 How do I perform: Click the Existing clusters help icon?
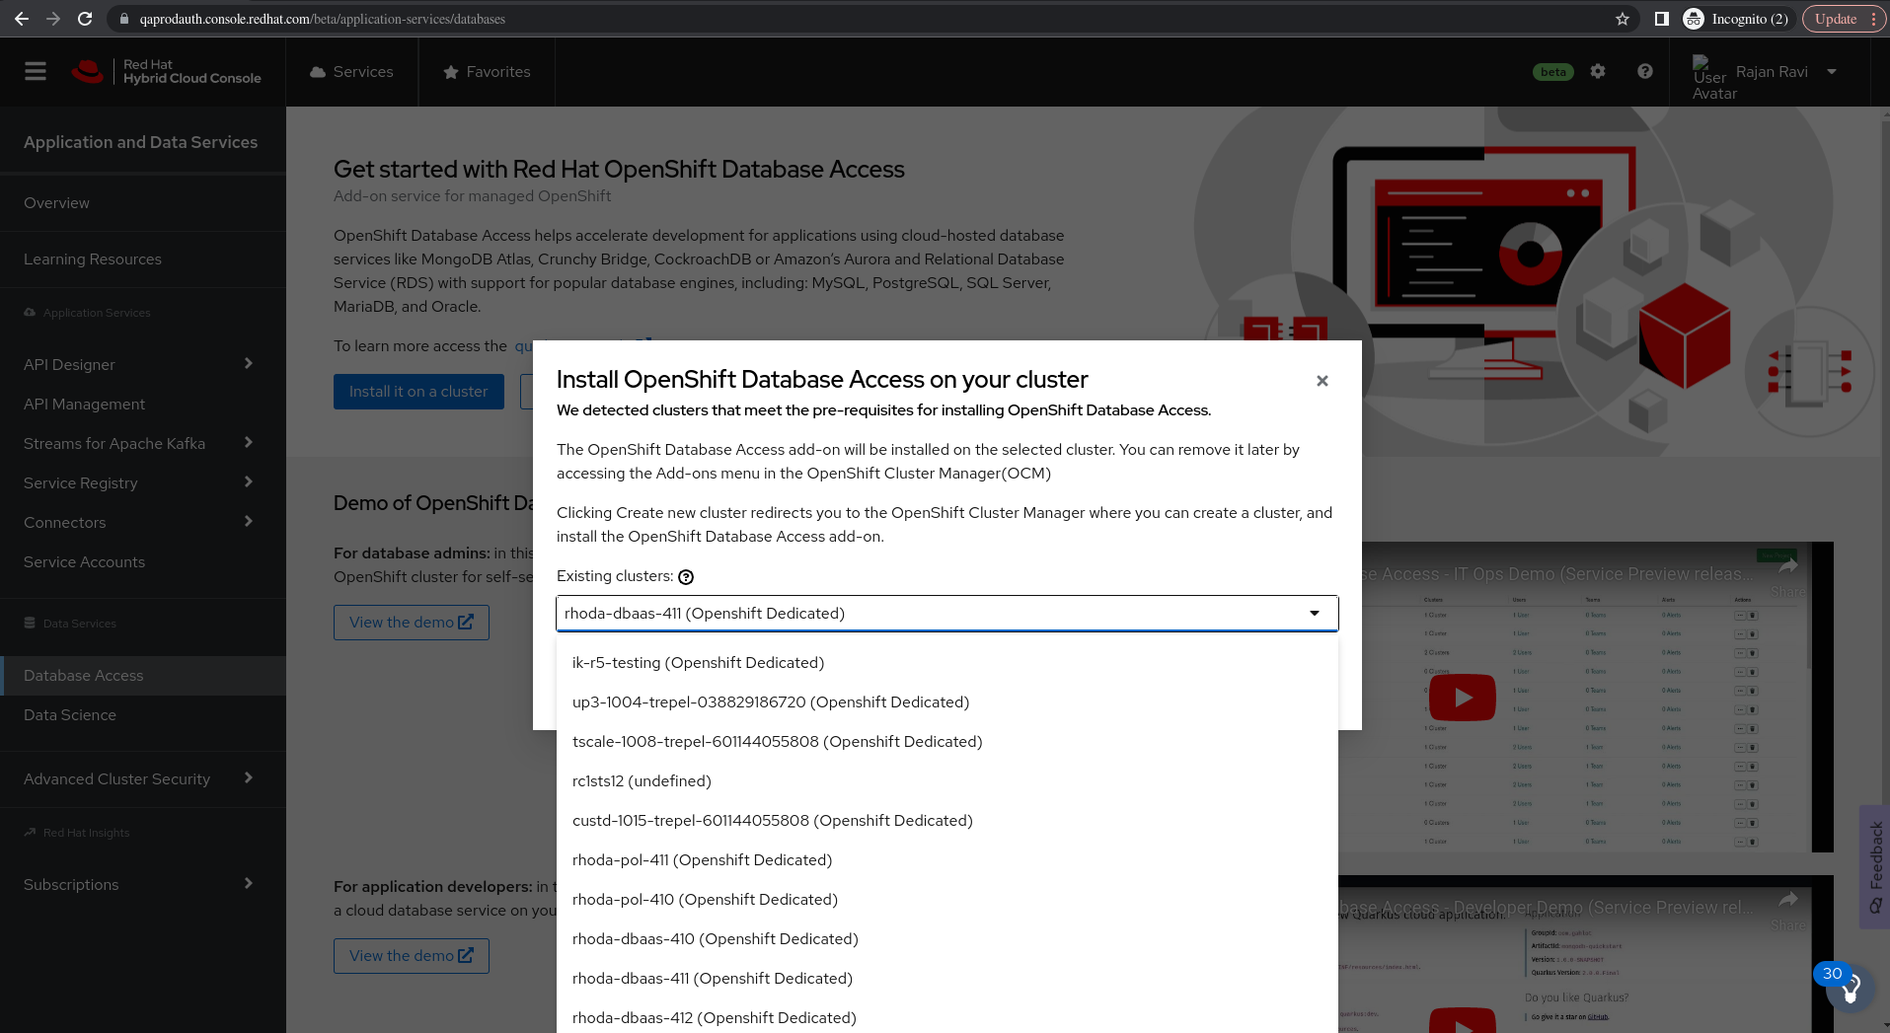[686, 577]
